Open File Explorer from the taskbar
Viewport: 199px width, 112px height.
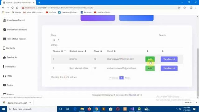(x=82, y=109)
